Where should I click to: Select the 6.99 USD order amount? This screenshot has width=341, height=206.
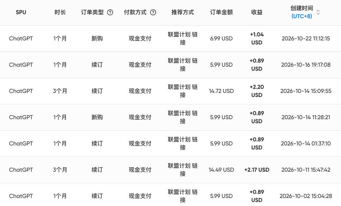pyautogui.click(x=221, y=38)
